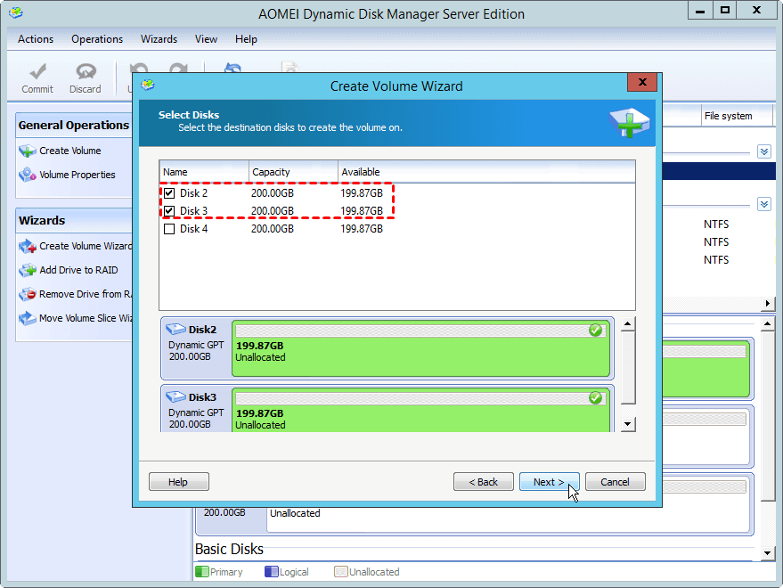Select the Disk 4 row name text
The image size is (783, 588).
pyautogui.click(x=194, y=229)
